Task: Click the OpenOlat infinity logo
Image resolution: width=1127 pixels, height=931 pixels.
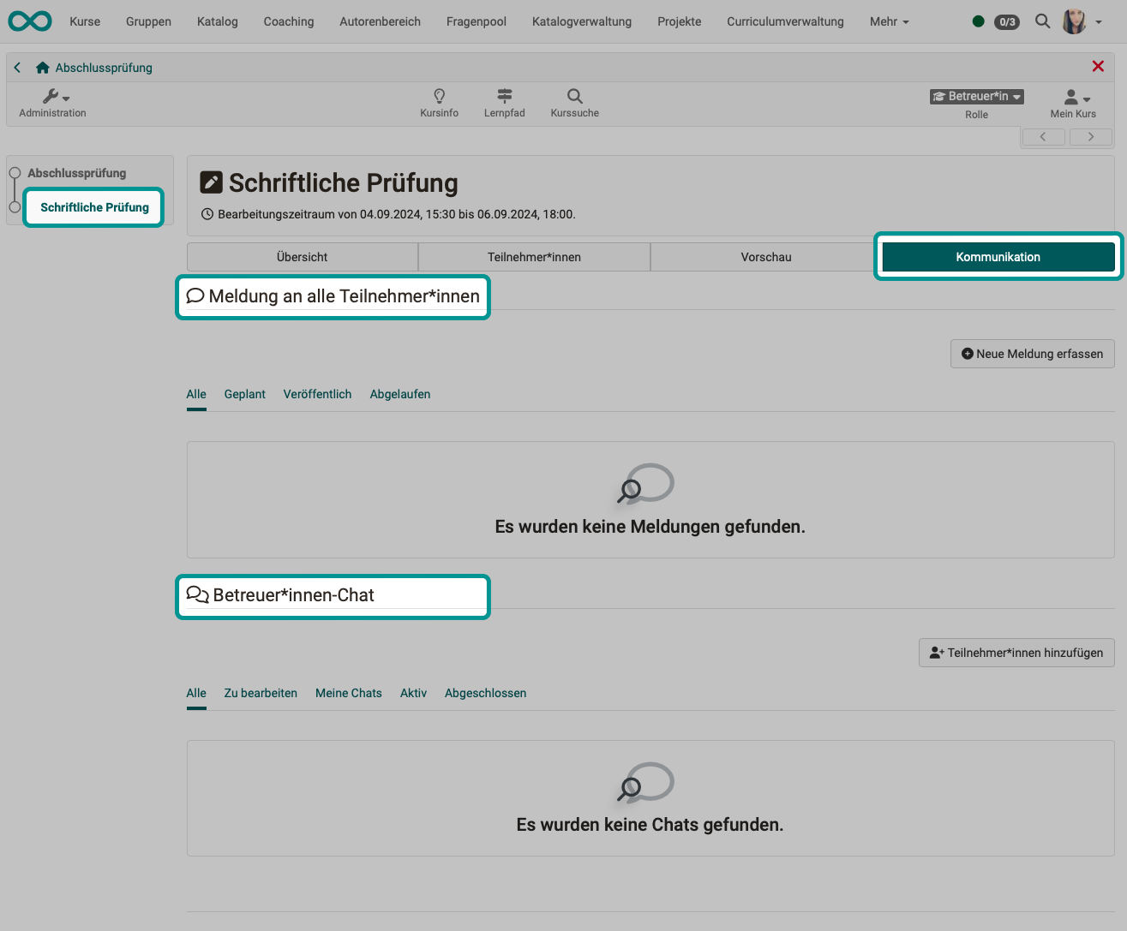Action: (30, 21)
